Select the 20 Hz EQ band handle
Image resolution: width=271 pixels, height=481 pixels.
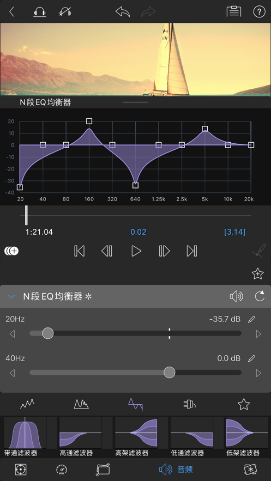pos(20,187)
